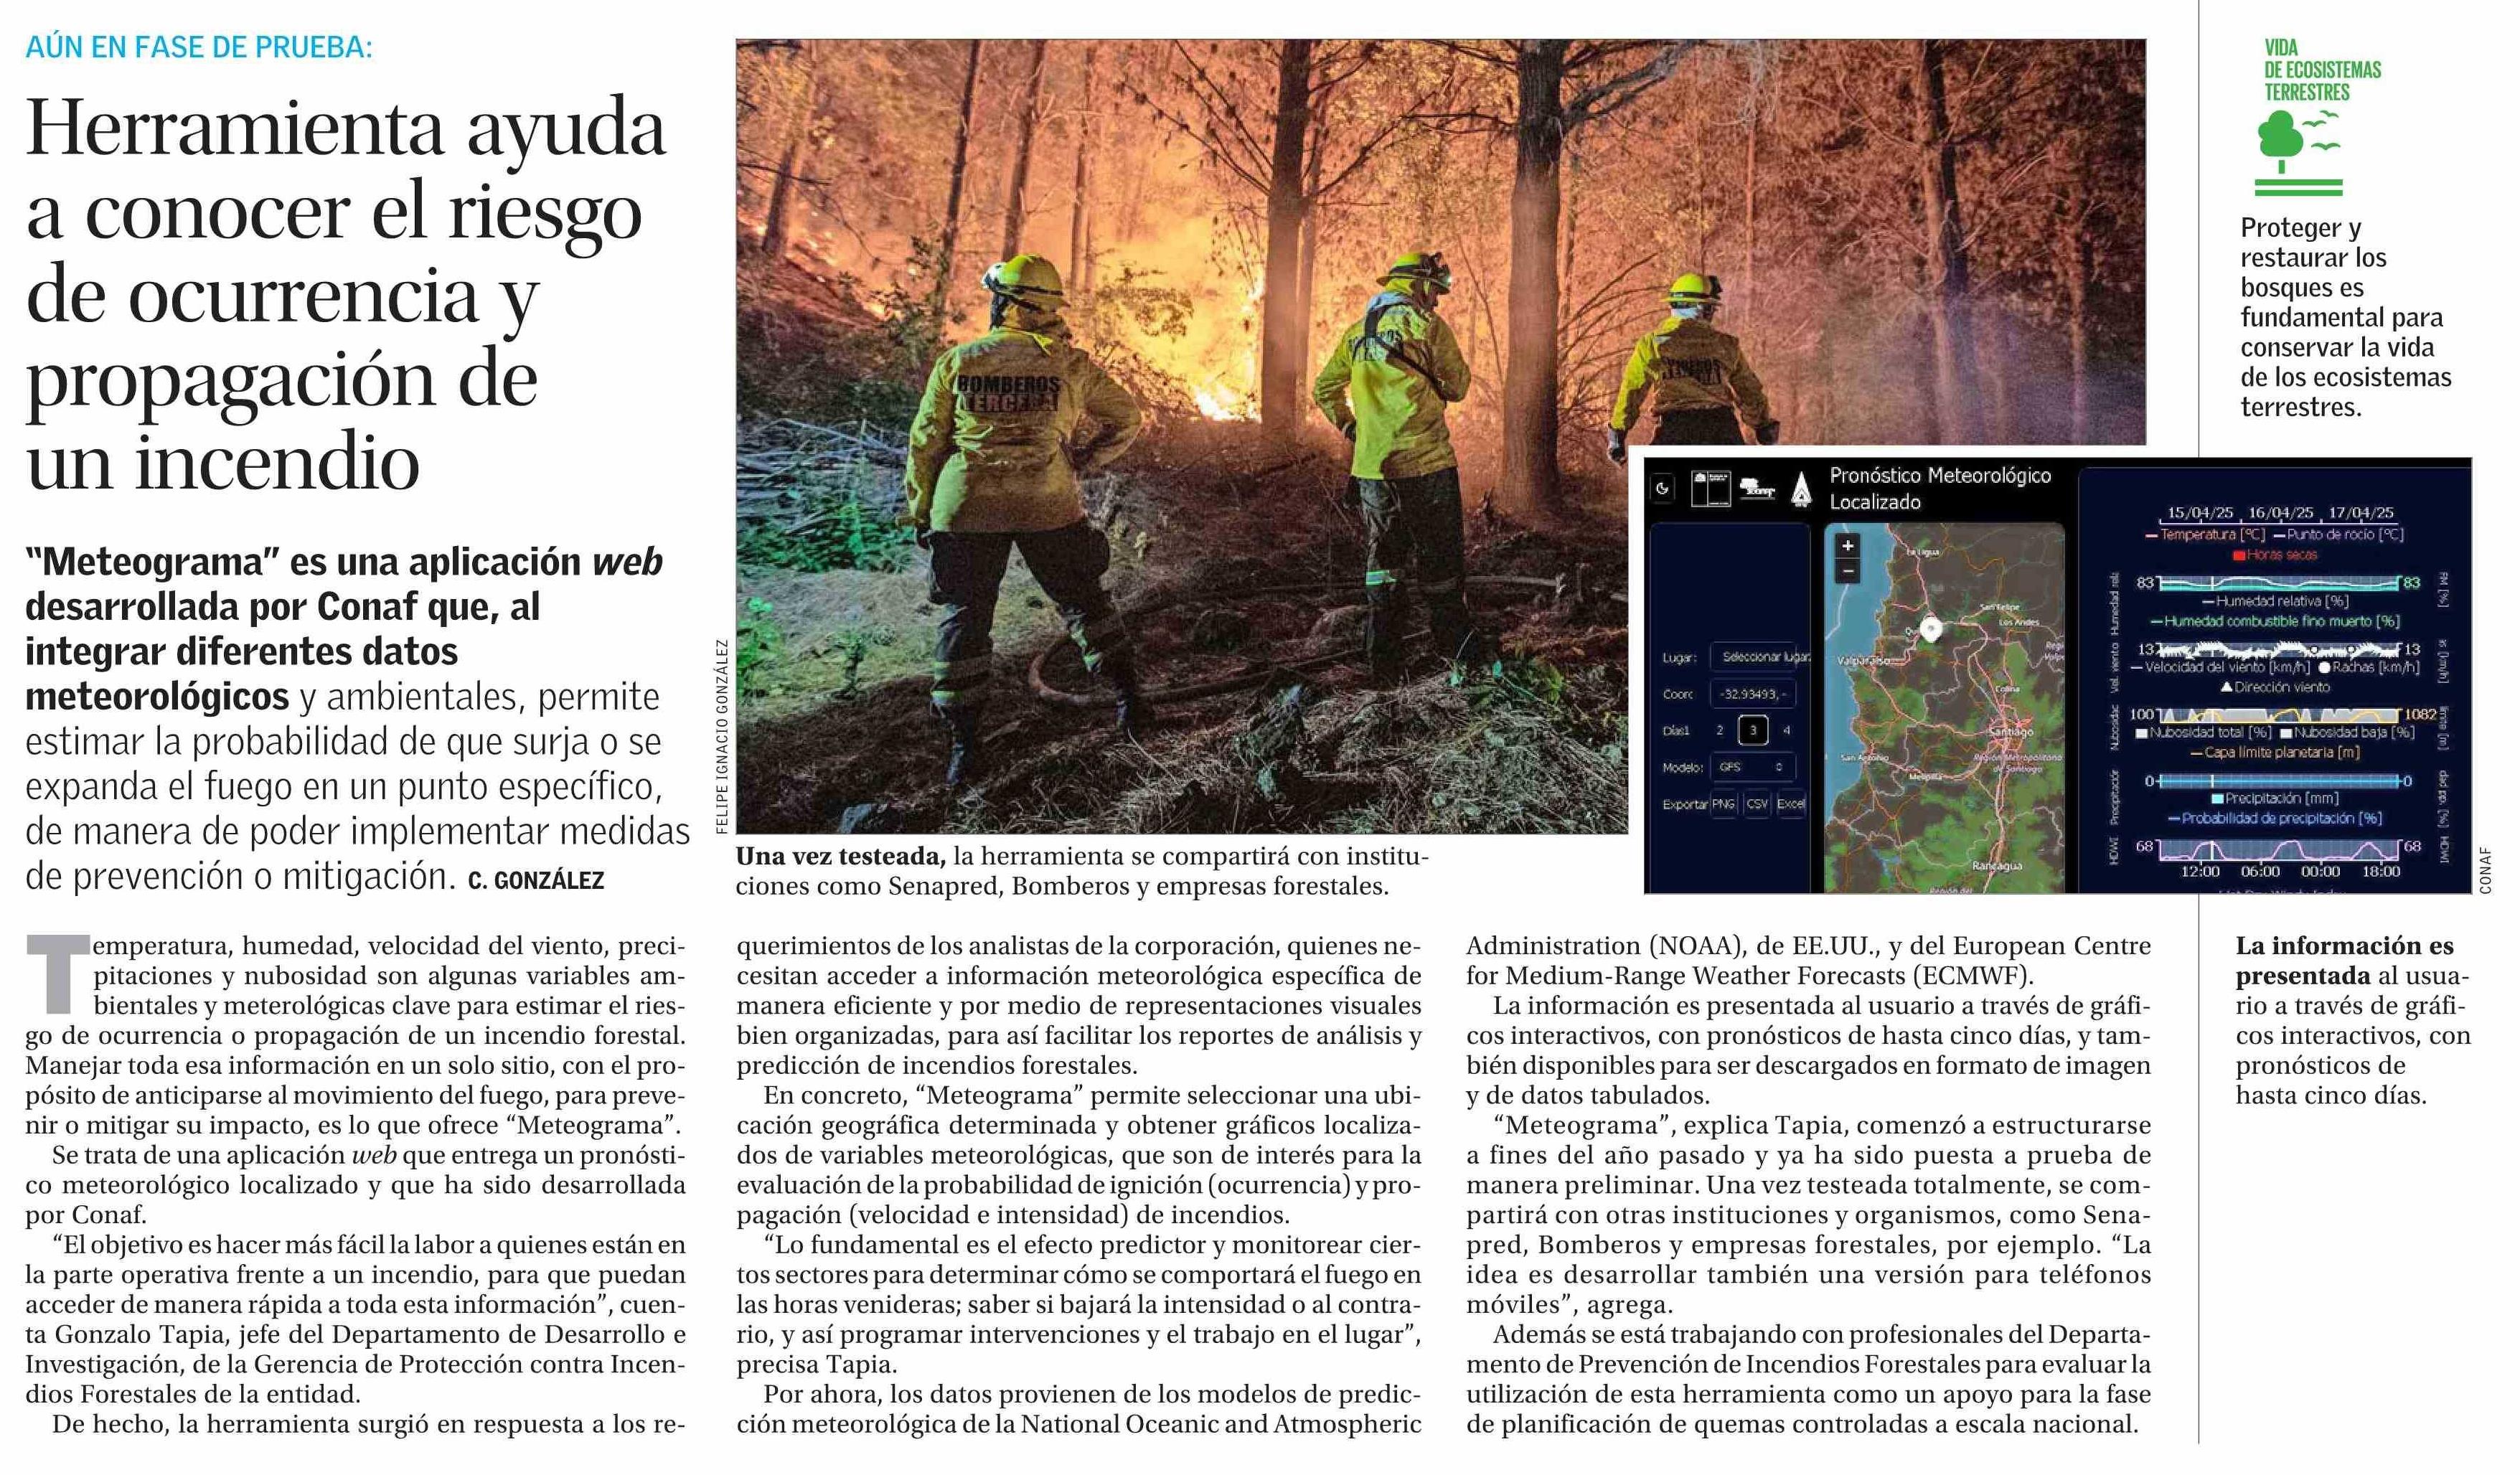Click the map zoom in plus button

point(1848,546)
